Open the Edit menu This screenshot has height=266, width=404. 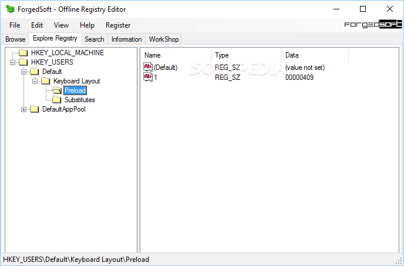tap(37, 25)
